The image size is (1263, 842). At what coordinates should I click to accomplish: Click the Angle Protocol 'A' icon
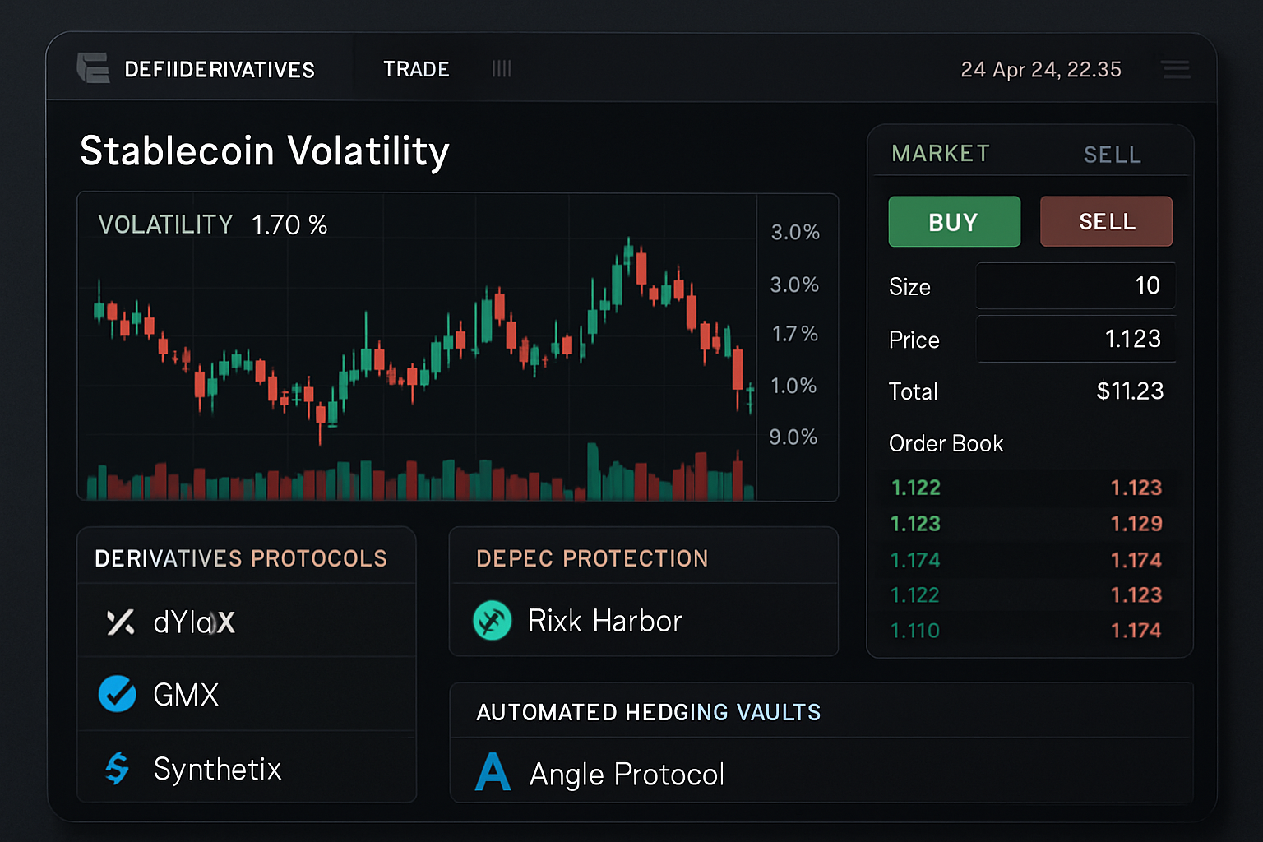click(493, 773)
